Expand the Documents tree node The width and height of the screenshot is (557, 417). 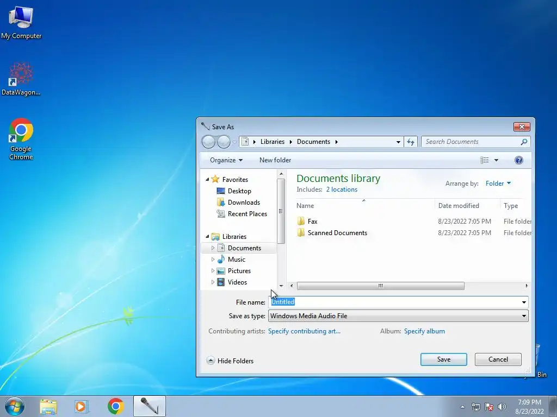pyautogui.click(x=213, y=248)
